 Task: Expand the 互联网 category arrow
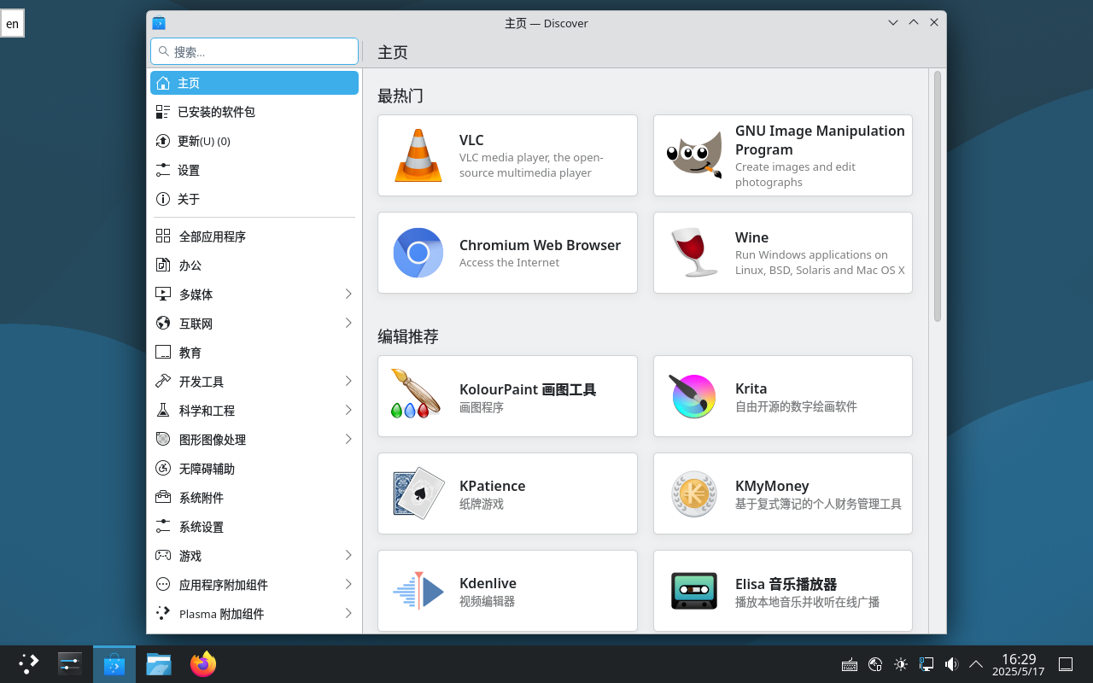[x=348, y=324]
